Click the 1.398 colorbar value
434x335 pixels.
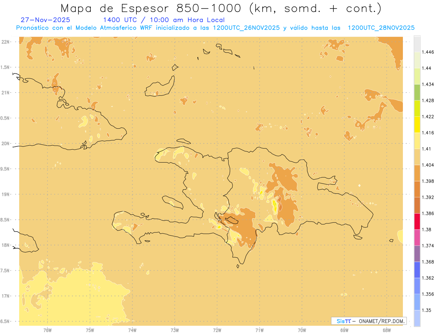point(427,181)
